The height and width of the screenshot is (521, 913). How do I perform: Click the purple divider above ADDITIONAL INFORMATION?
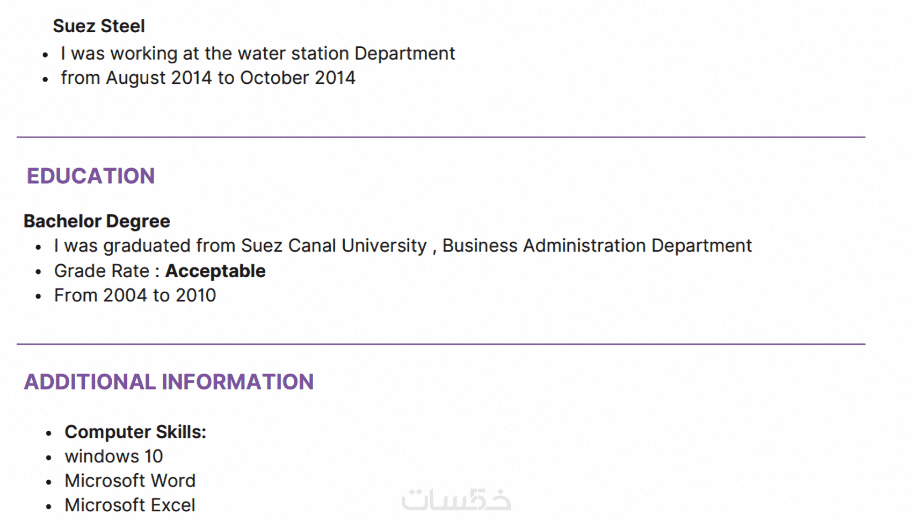[x=440, y=344]
